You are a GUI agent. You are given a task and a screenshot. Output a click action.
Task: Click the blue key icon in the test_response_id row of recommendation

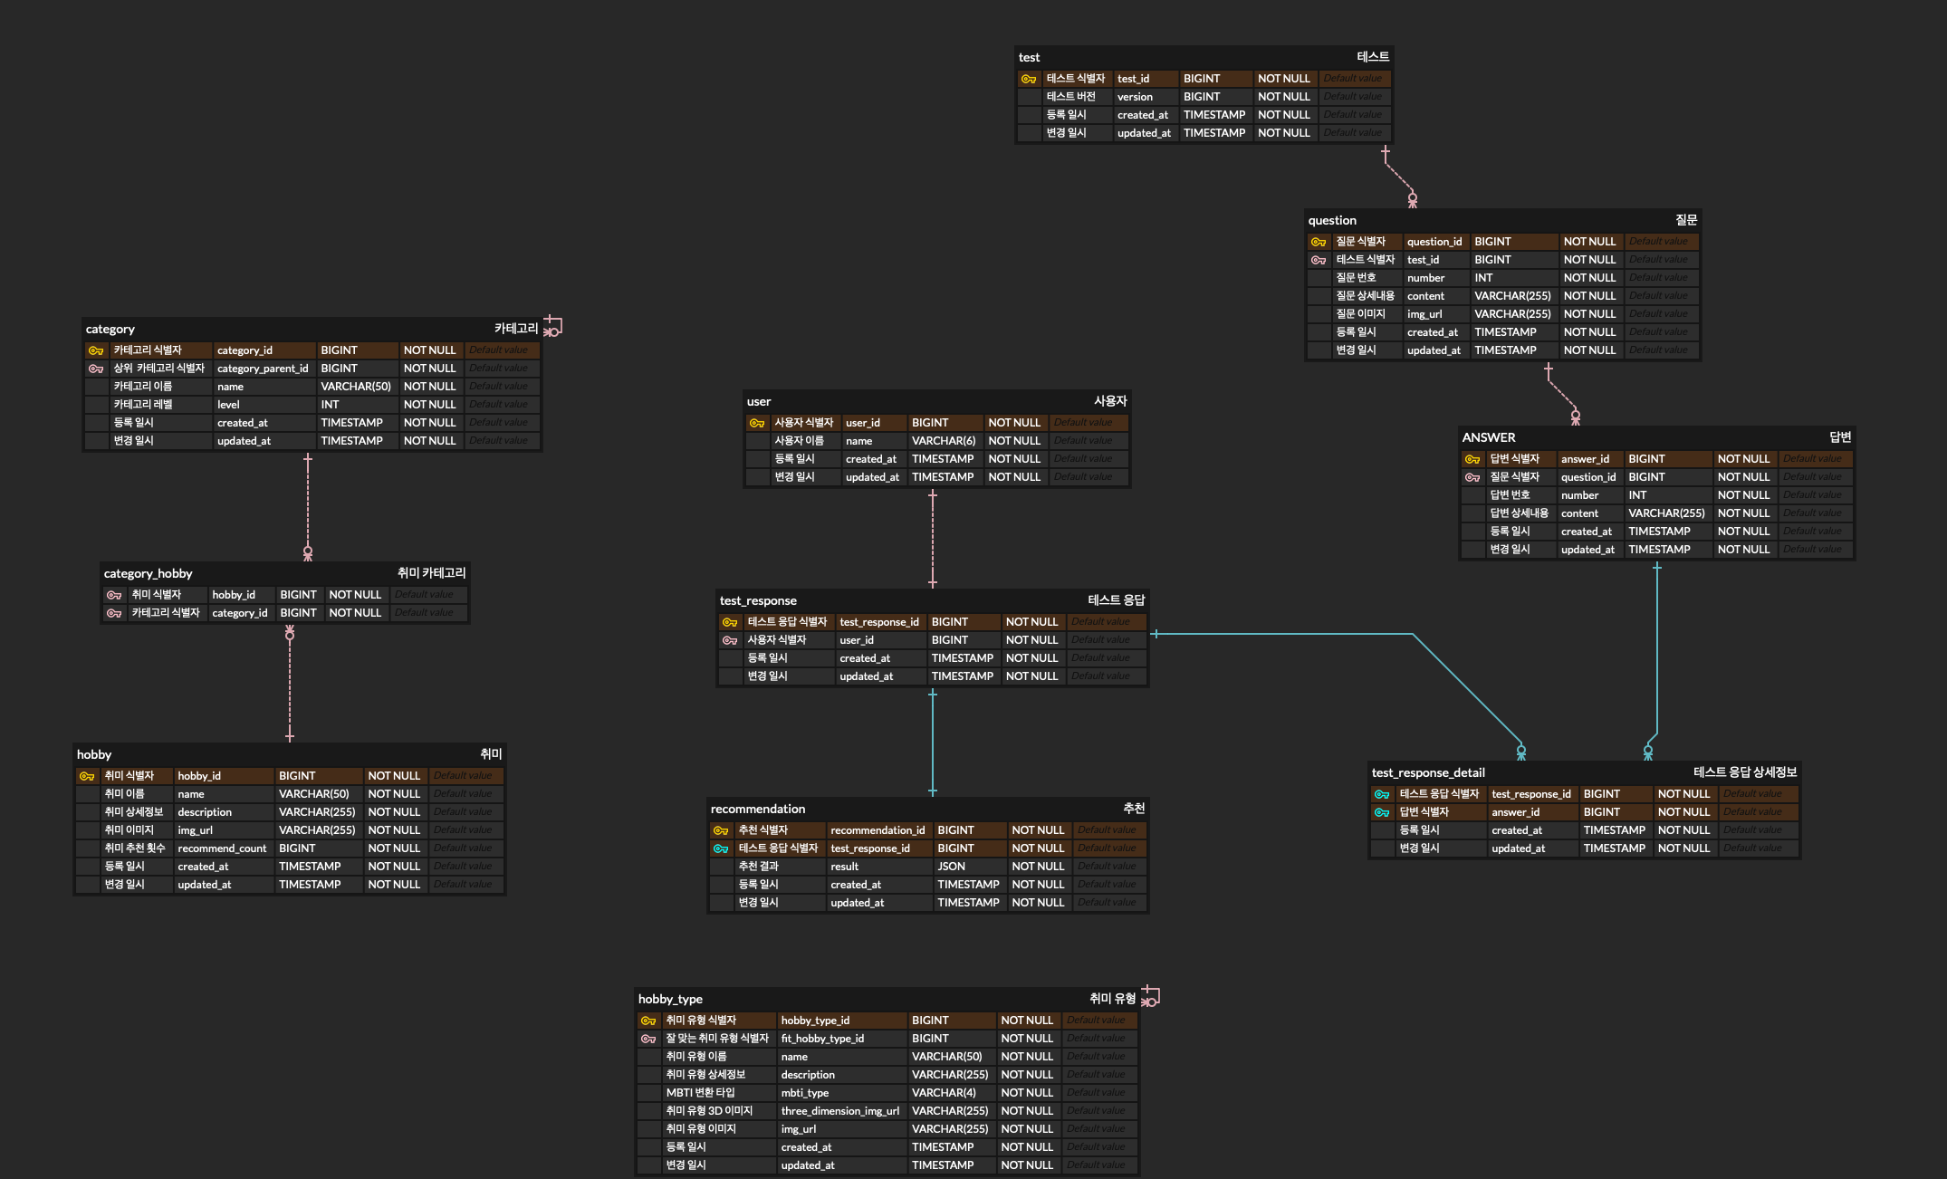(x=721, y=848)
